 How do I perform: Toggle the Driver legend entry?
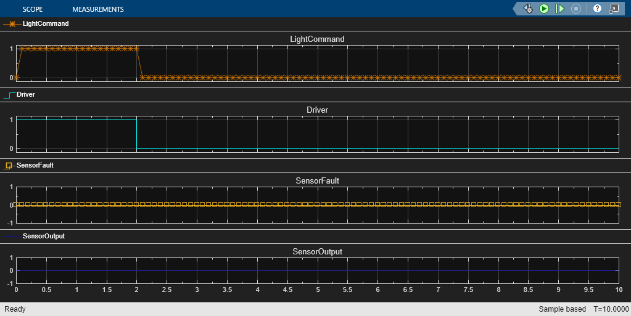pos(25,95)
